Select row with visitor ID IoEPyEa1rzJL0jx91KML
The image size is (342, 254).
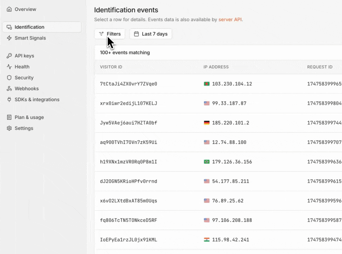click(129, 240)
